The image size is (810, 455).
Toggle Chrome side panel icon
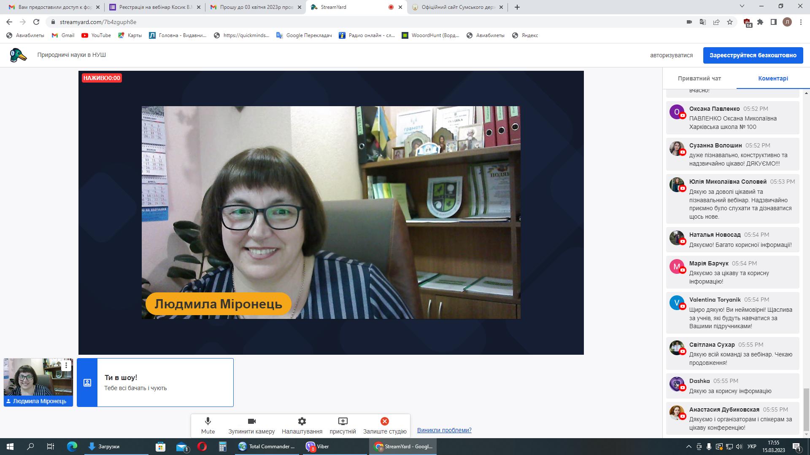click(x=774, y=22)
